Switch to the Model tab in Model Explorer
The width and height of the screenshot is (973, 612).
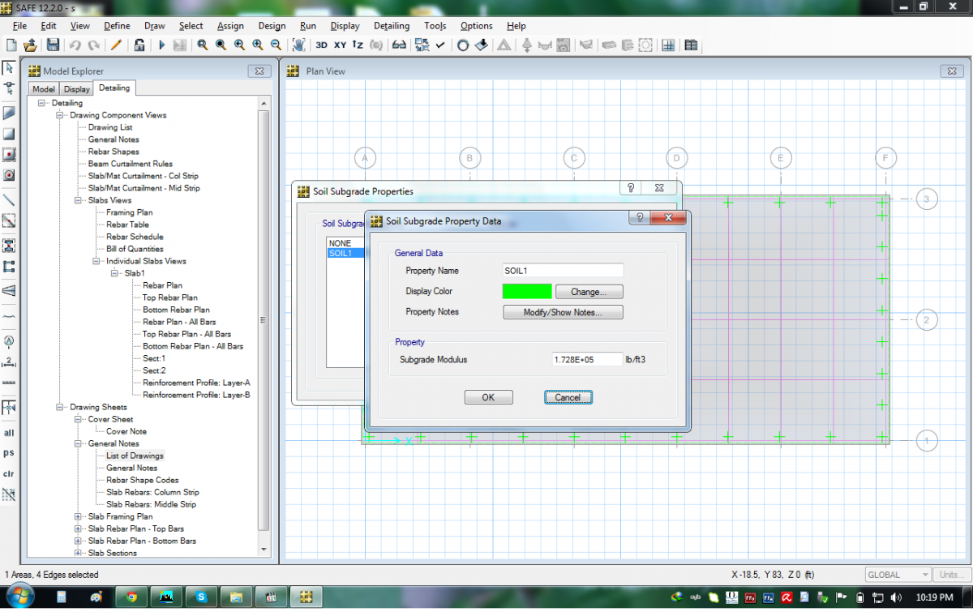[44, 89]
